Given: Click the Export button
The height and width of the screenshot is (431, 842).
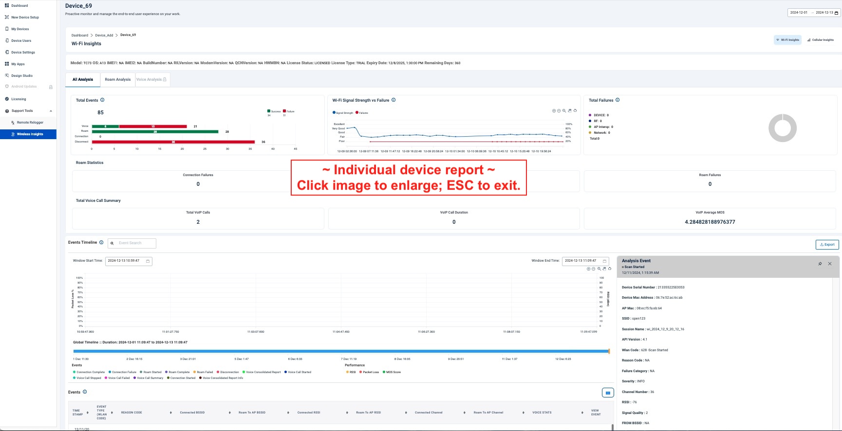Looking at the screenshot, I should click(x=827, y=245).
